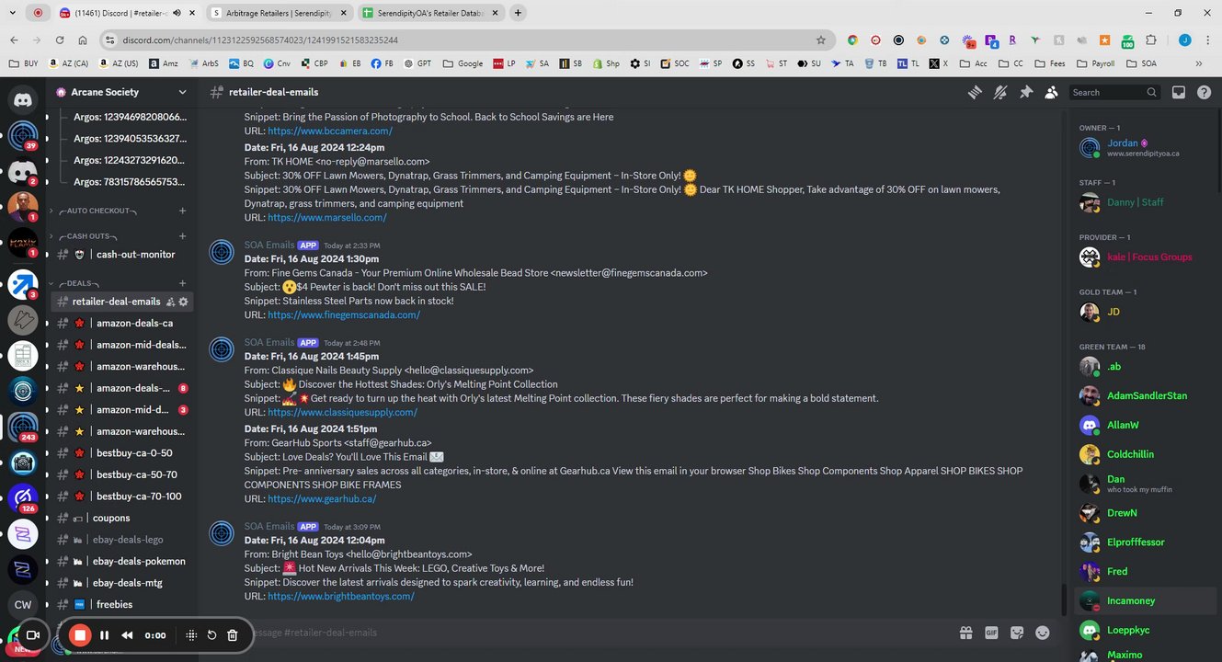Open a new browser tab
This screenshot has height=662, width=1222.
click(519, 13)
